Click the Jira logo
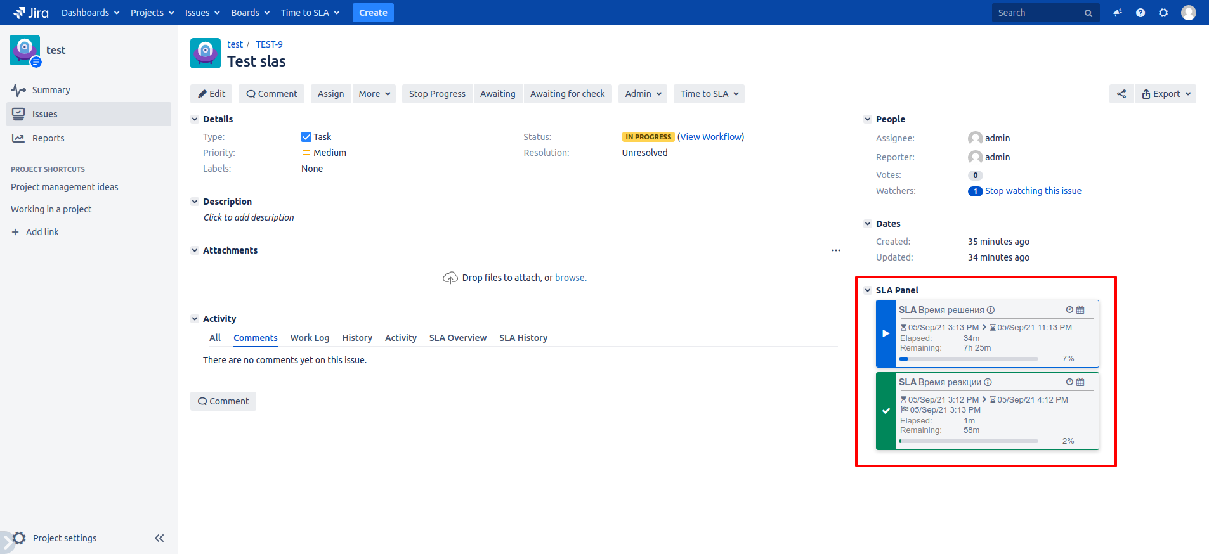1209x554 pixels. tap(31, 13)
